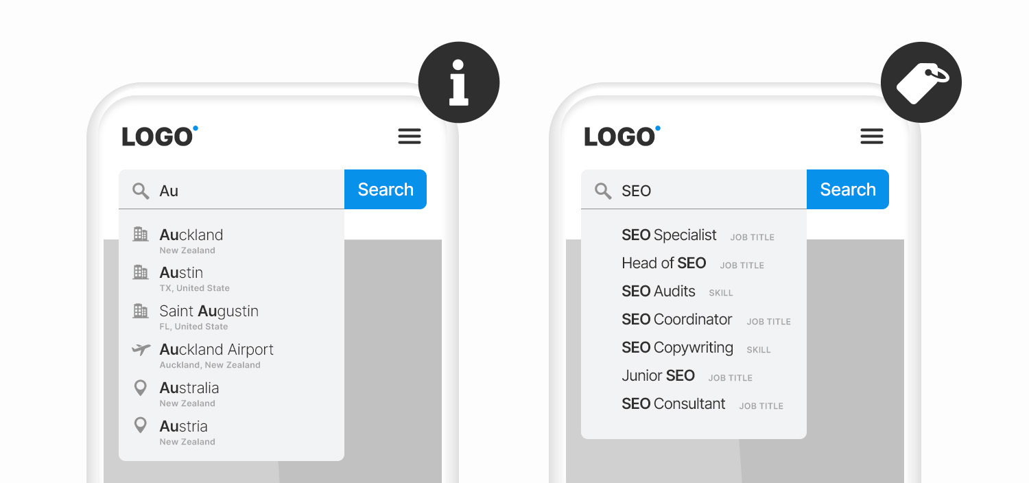Select the airplane icon for Auckland Airport
This screenshot has width=1029, height=483.
(x=141, y=349)
